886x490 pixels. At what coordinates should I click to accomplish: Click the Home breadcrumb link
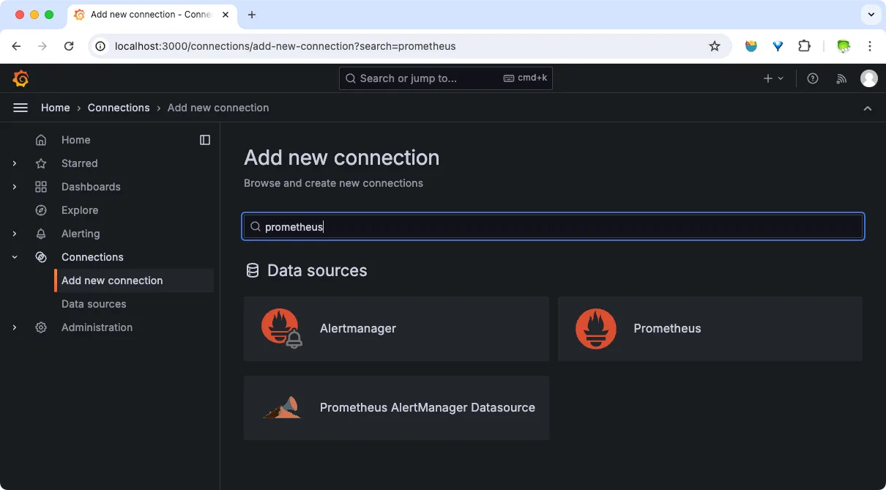point(55,108)
